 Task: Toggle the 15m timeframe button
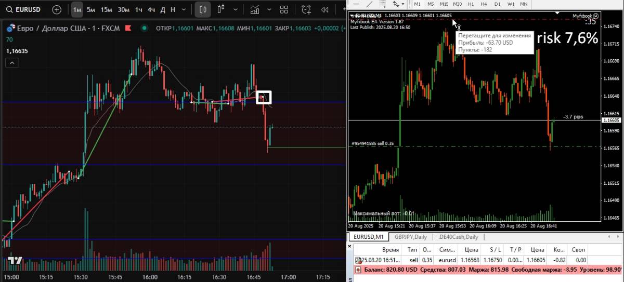107,9
